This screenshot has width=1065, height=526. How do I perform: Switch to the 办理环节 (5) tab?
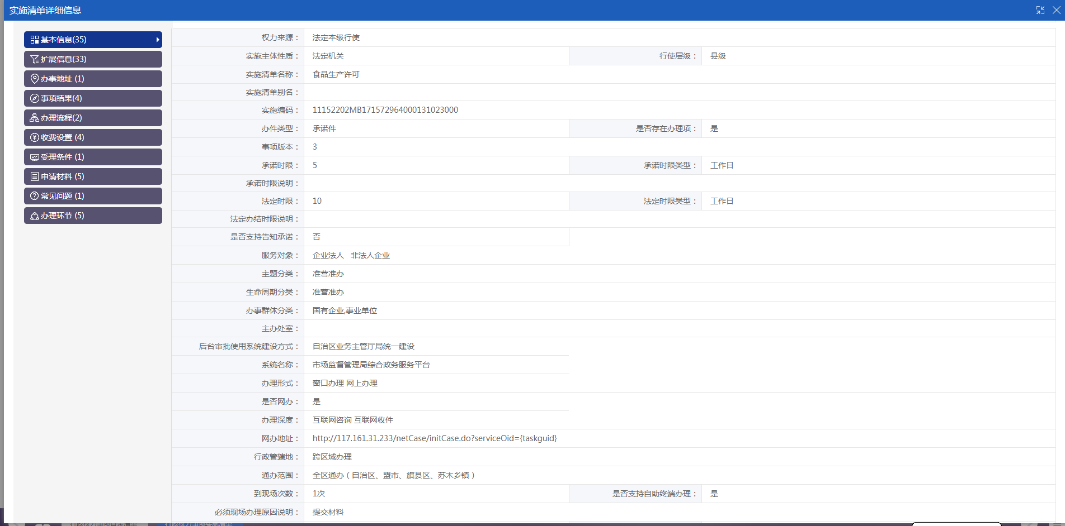(x=93, y=216)
